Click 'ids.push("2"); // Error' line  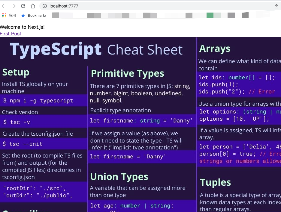coord(237,92)
